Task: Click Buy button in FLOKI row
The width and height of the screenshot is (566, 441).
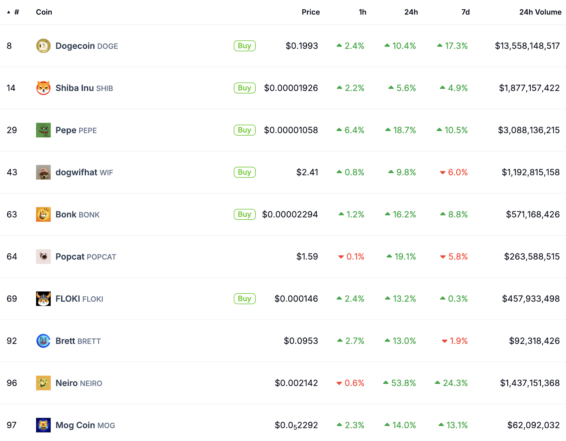Action: [x=244, y=299]
